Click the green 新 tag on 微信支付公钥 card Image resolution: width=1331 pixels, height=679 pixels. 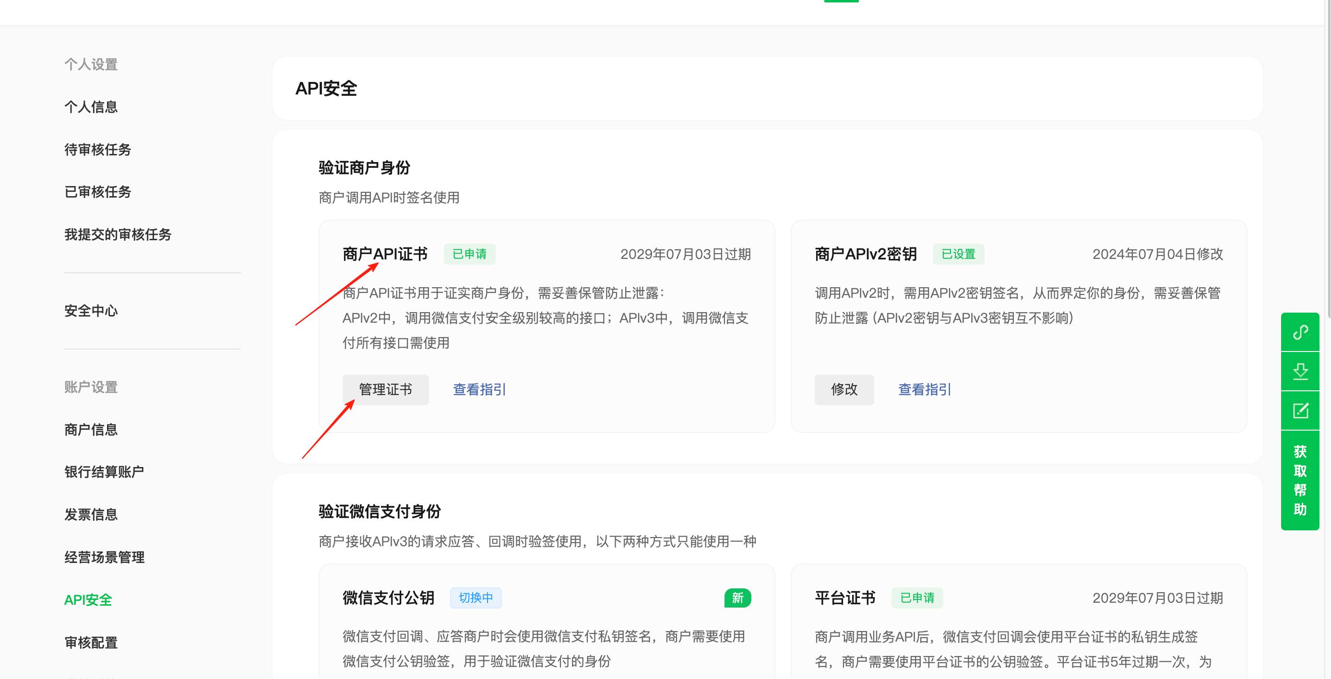point(738,598)
